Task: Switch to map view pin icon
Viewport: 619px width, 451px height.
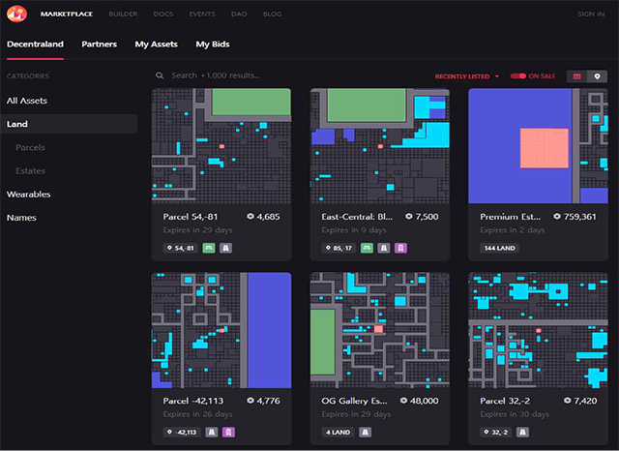Action: point(597,76)
